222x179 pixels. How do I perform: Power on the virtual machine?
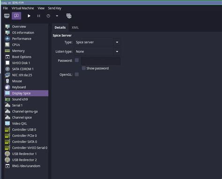coord(29,16)
